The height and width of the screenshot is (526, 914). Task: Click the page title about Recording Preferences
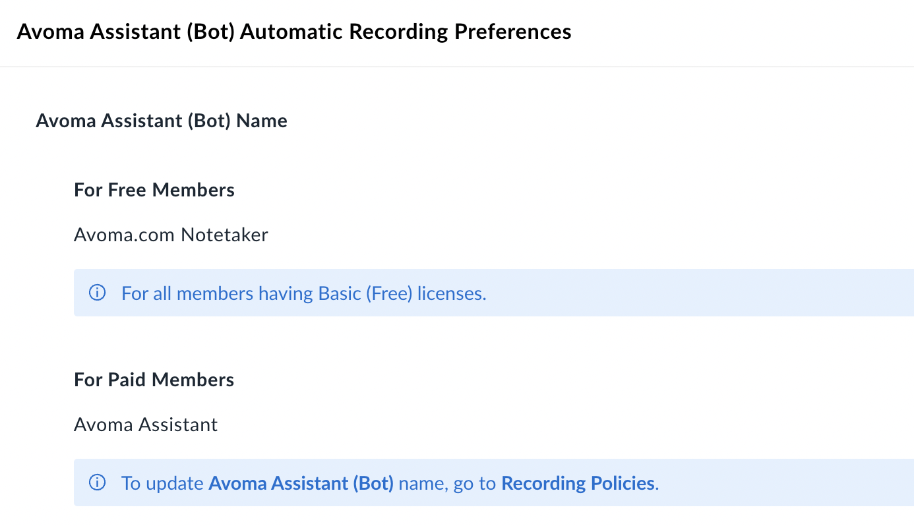click(x=295, y=31)
